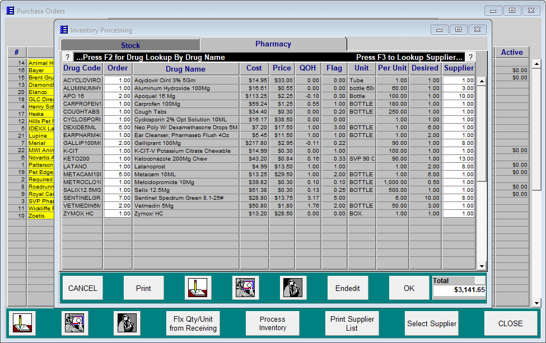Click the drug grid scroll down arrow
The height and width of the screenshot is (343, 546).
(x=482, y=266)
